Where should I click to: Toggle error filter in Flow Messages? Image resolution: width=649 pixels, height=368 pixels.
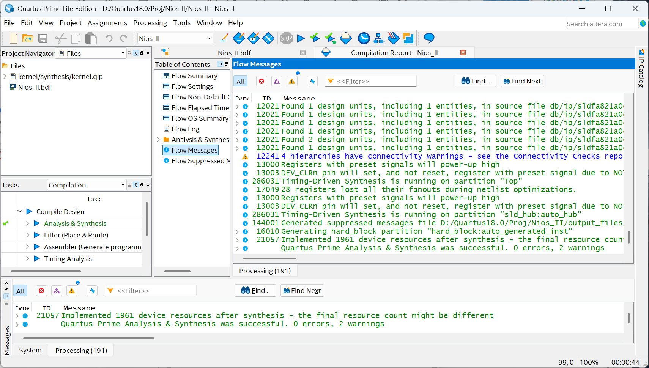pyautogui.click(x=261, y=81)
